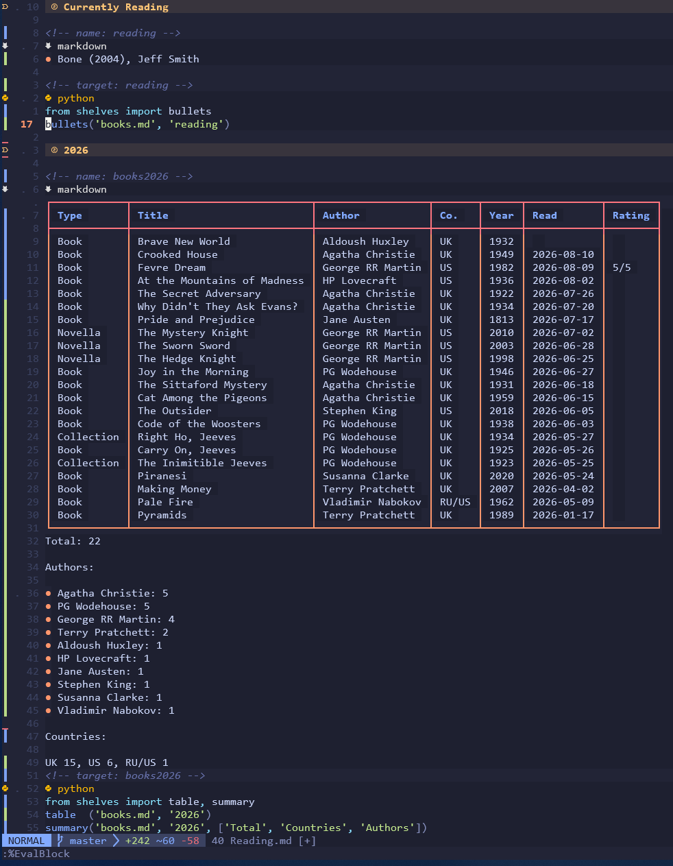Click the bullet before Agatha Christie: 5
673x866 pixels.
48,593
